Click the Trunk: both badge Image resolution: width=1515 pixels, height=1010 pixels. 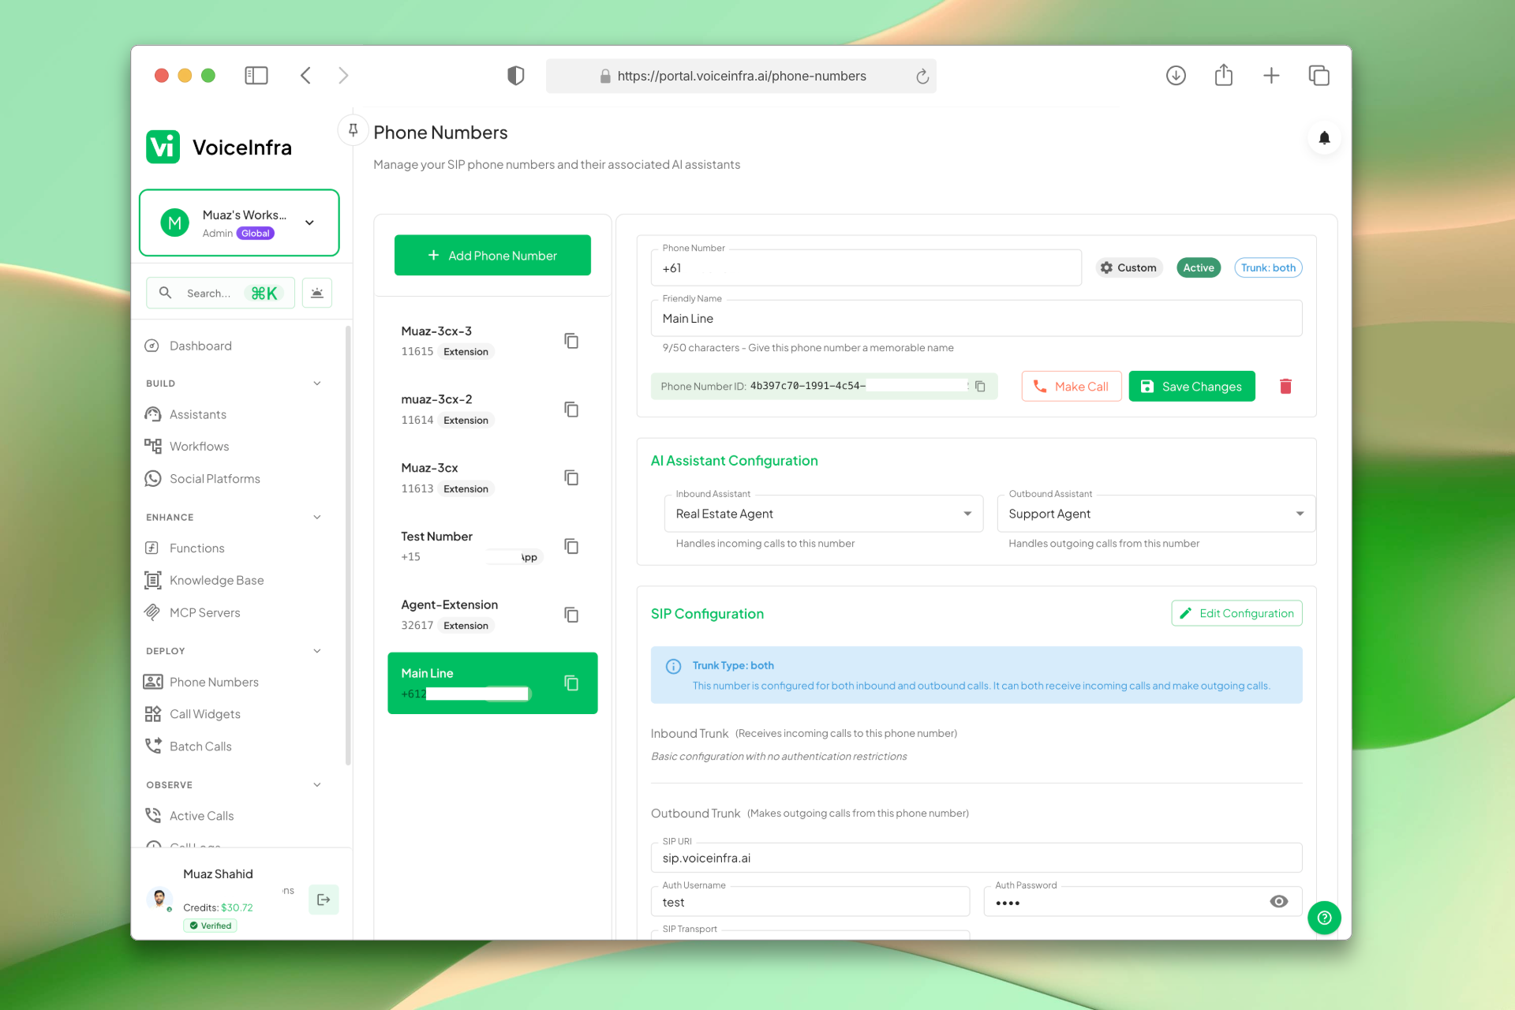tap(1268, 267)
